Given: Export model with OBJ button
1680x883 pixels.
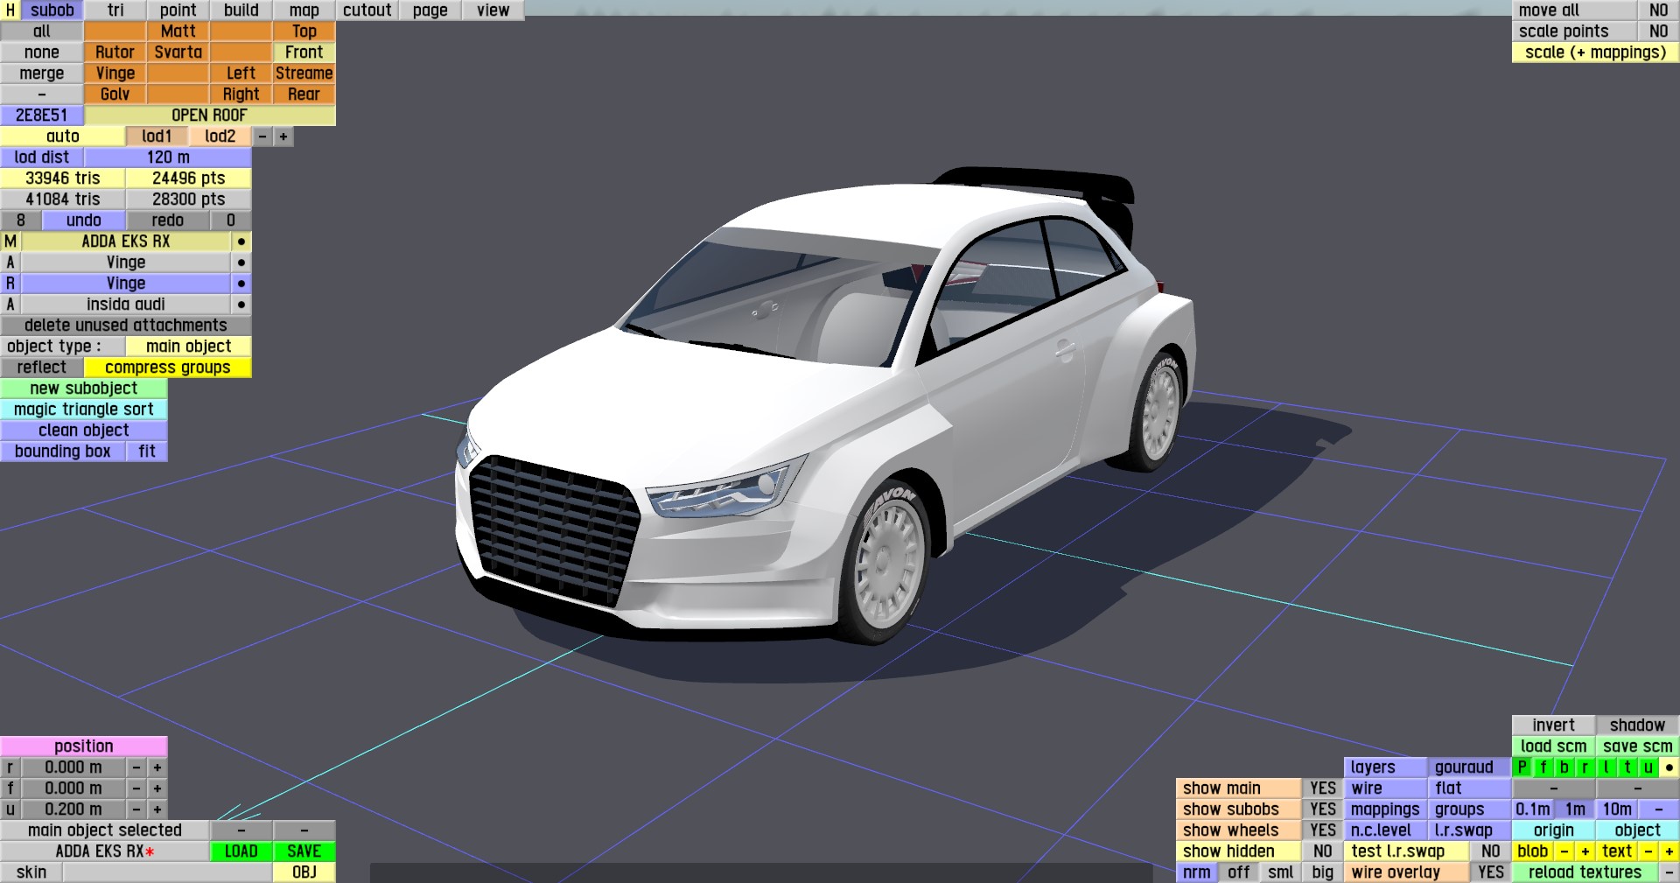Looking at the screenshot, I should click(x=304, y=872).
